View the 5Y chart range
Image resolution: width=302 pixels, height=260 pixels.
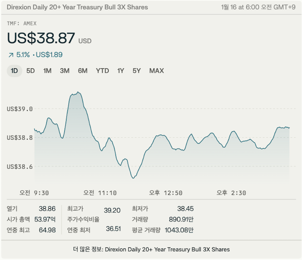point(137,71)
